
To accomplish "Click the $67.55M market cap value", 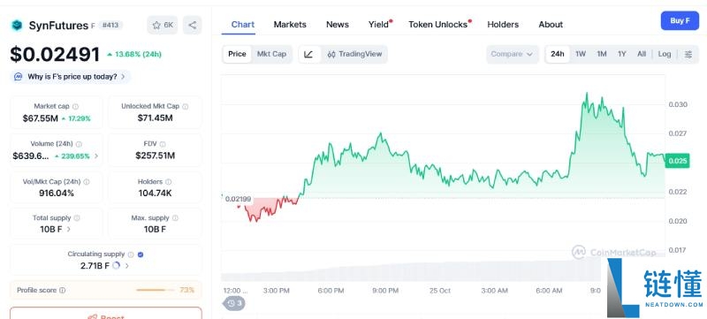I will (40, 119).
